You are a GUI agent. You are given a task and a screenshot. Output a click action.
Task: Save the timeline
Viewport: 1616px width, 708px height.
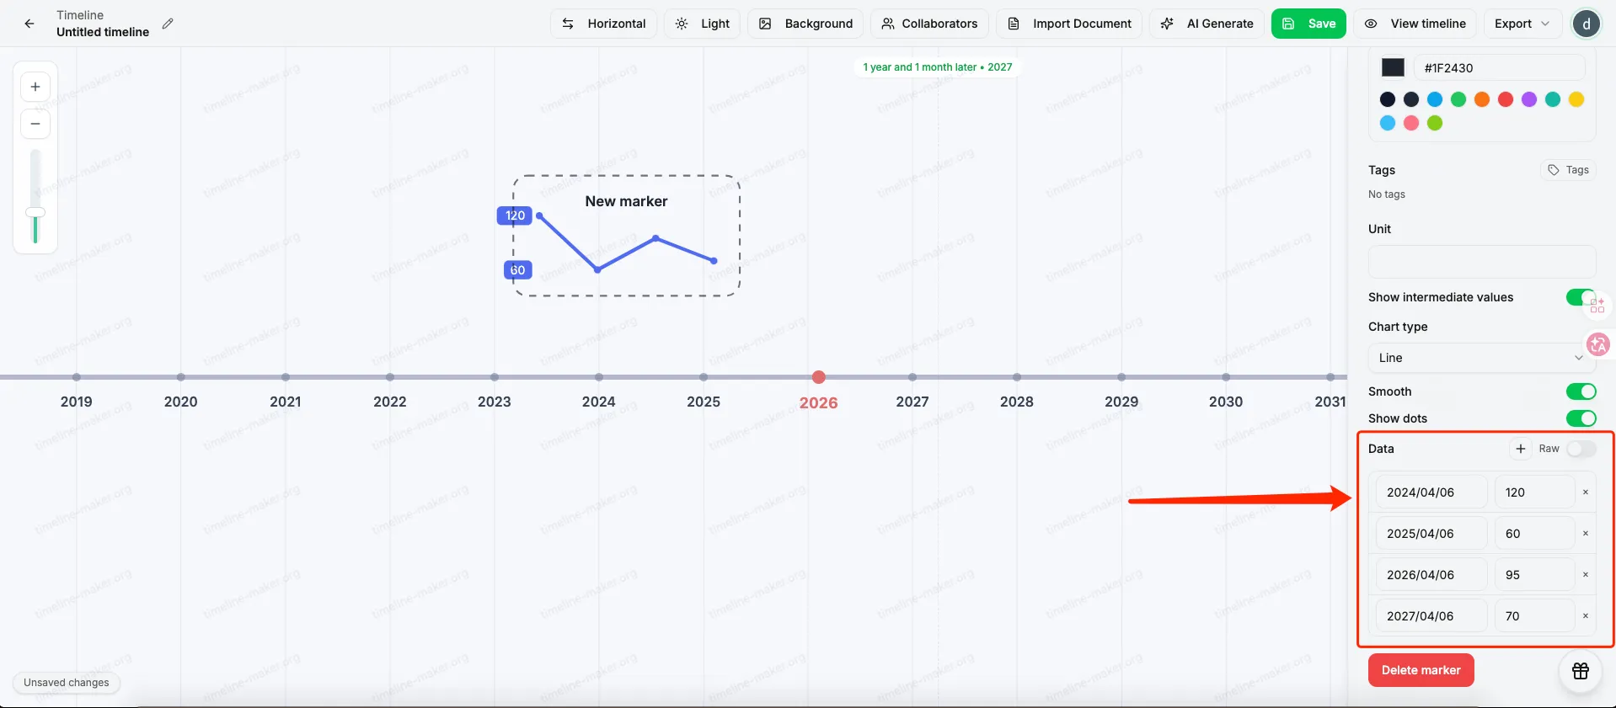(x=1308, y=24)
